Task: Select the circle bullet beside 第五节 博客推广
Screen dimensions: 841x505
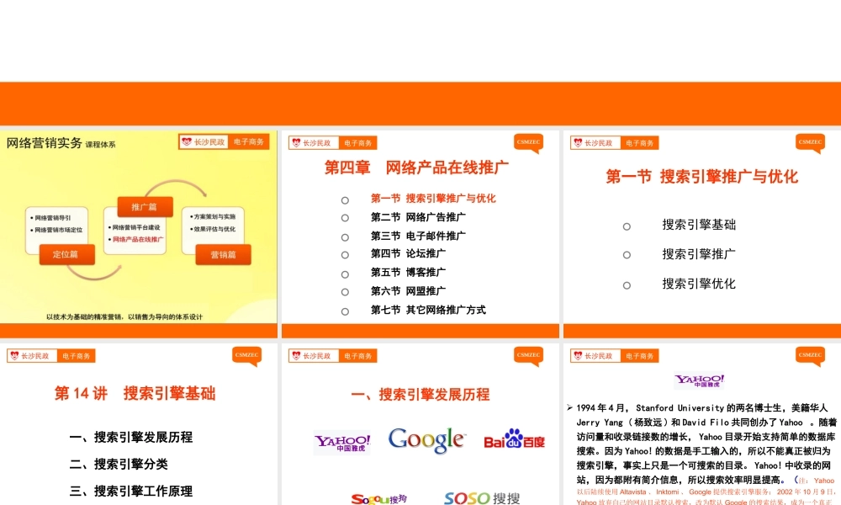Action: (345, 274)
